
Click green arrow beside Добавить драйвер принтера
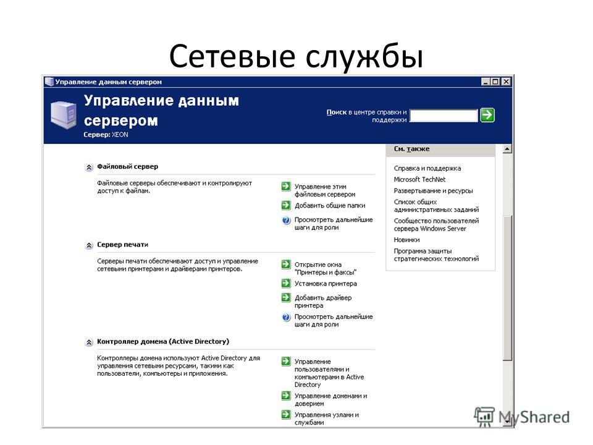click(x=286, y=297)
